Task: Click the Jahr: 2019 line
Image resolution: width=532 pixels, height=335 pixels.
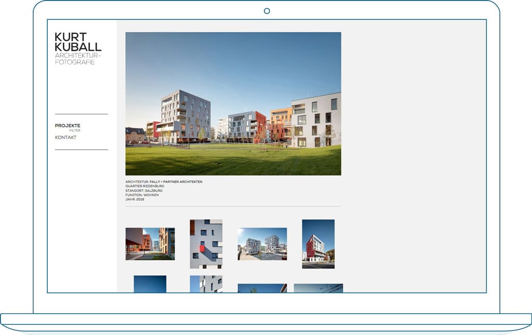Action: (135, 199)
